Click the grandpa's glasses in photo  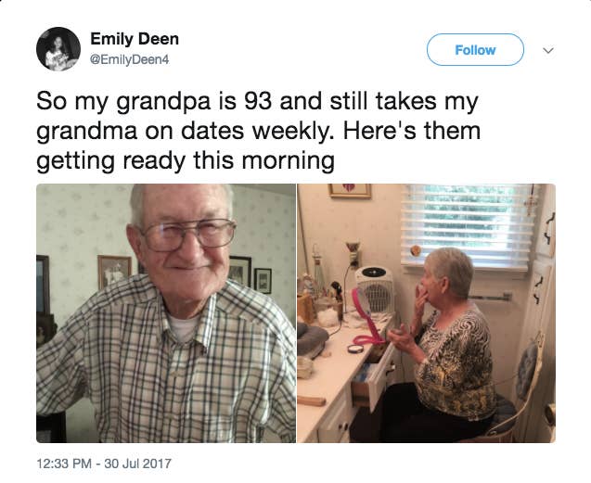188,235
